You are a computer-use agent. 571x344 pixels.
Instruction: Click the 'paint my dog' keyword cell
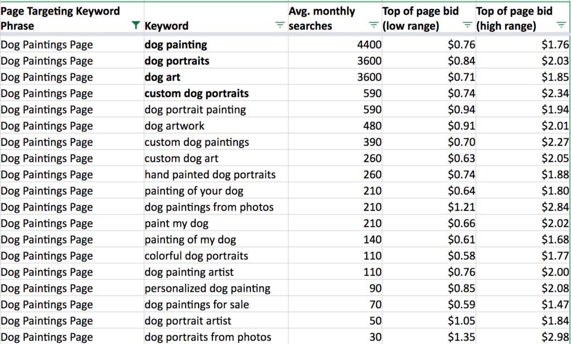[x=216, y=223]
